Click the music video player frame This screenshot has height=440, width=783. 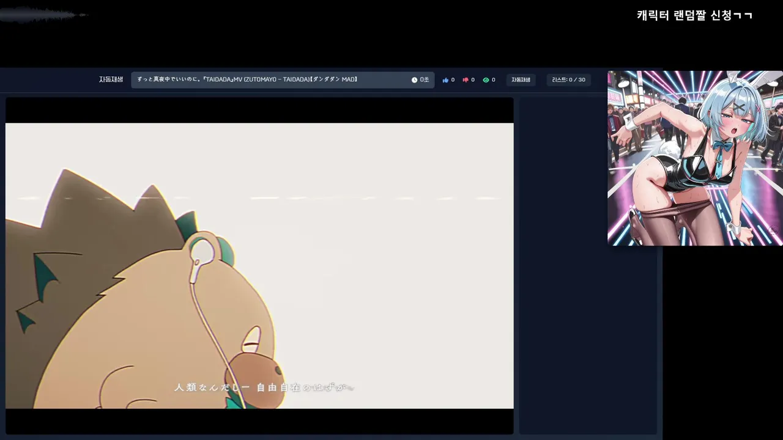click(x=259, y=266)
